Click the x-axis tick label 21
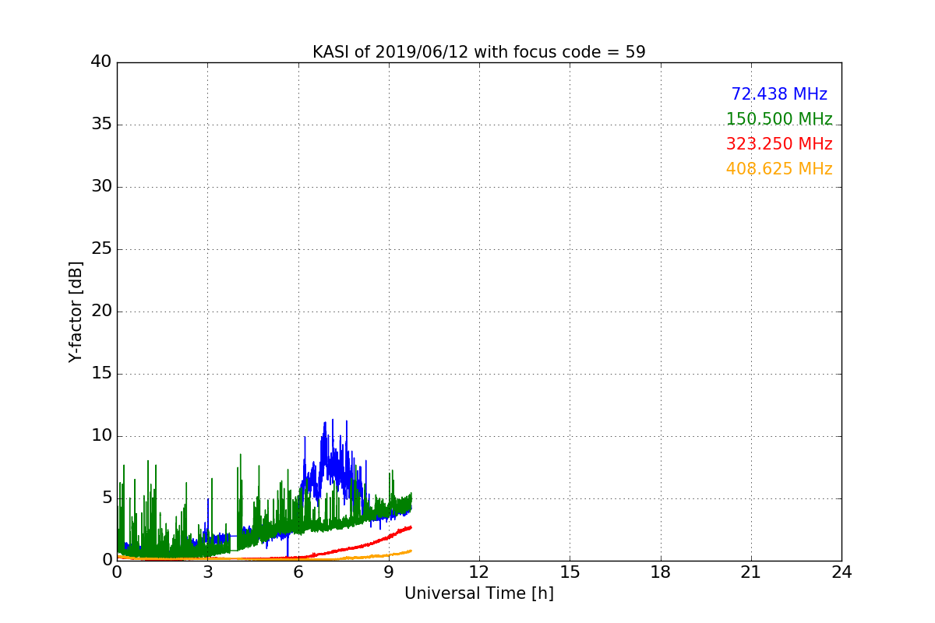This screenshot has width=935, height=623. [x=751, y=572]
